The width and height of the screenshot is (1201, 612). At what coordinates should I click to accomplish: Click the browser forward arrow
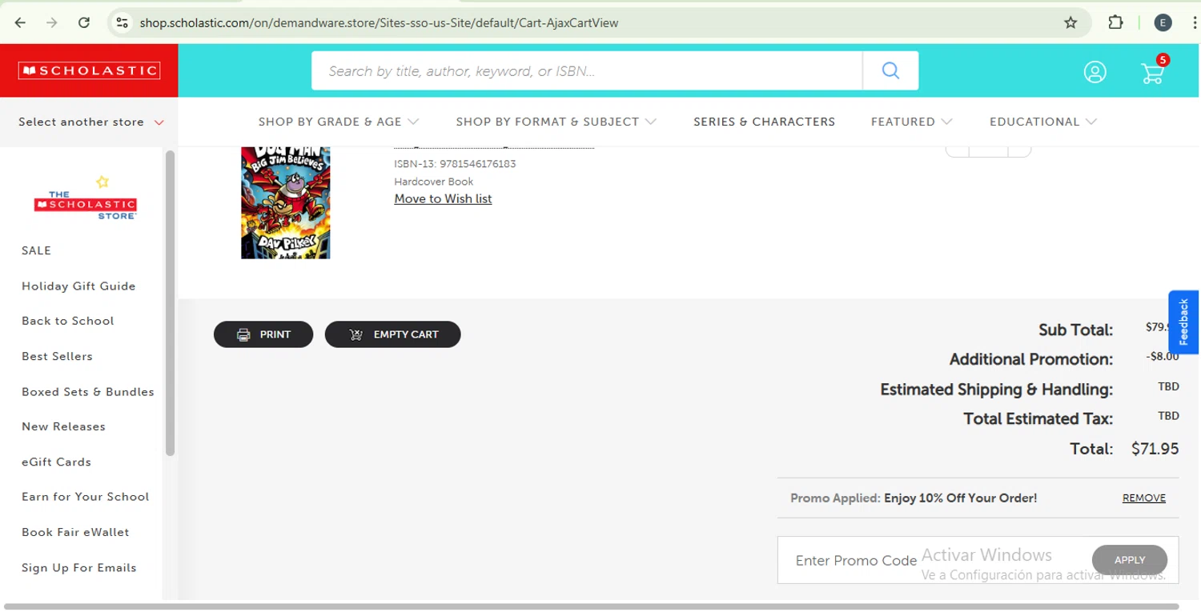tap(52, 22)
